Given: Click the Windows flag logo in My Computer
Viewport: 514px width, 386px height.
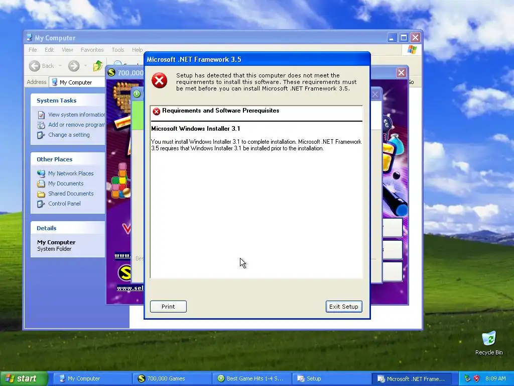Looking at the screenshot, I should 412,50.
